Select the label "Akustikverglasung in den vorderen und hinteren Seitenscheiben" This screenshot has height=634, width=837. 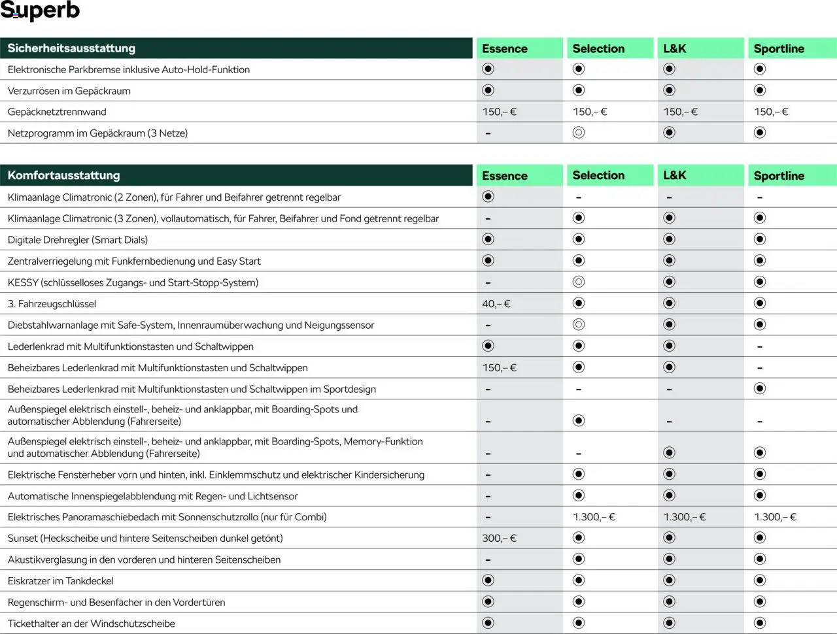144,559
